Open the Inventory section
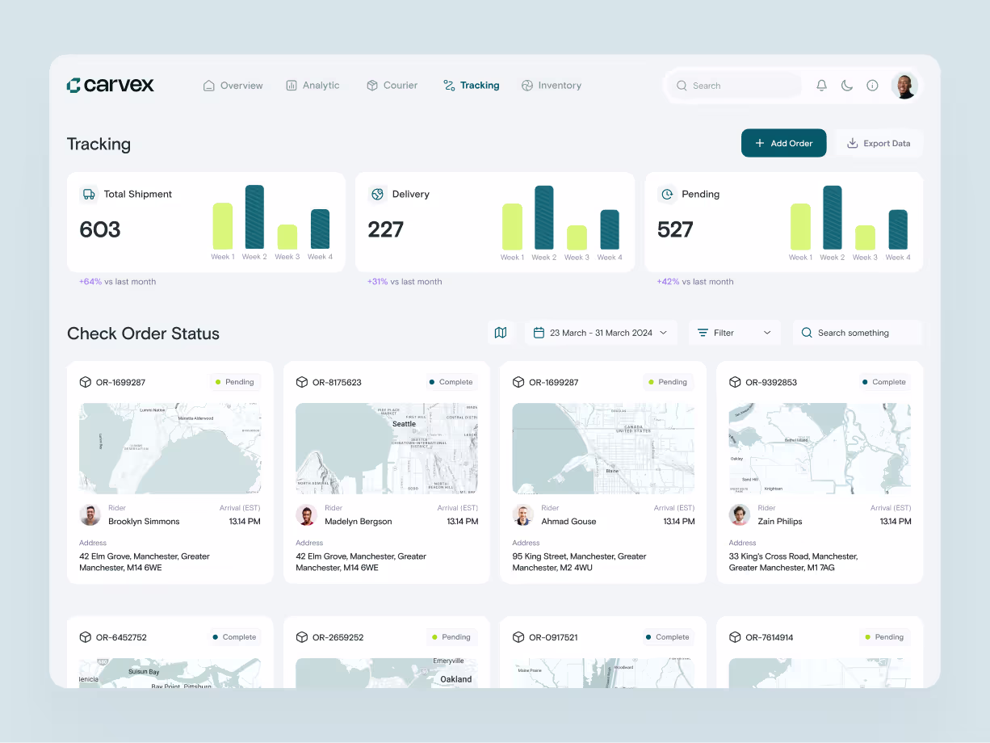990x743 pixels. 552,85
